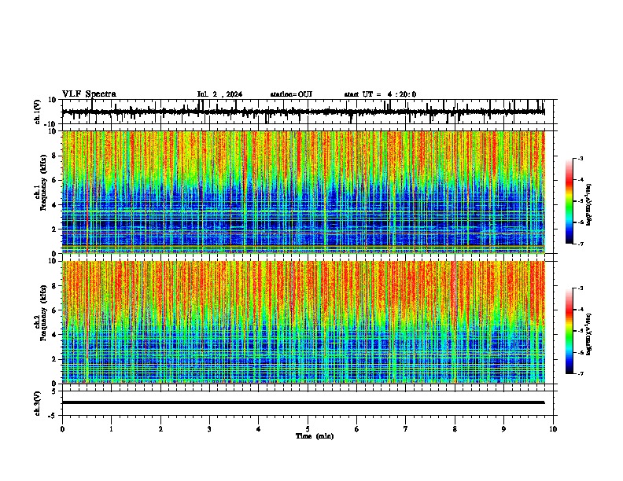Click the "ch.3(V)" axis label

(38, 403)
